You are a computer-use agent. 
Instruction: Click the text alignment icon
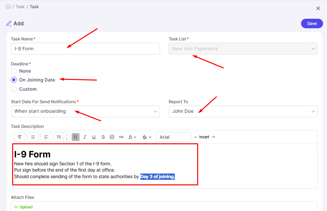(46, 137)
